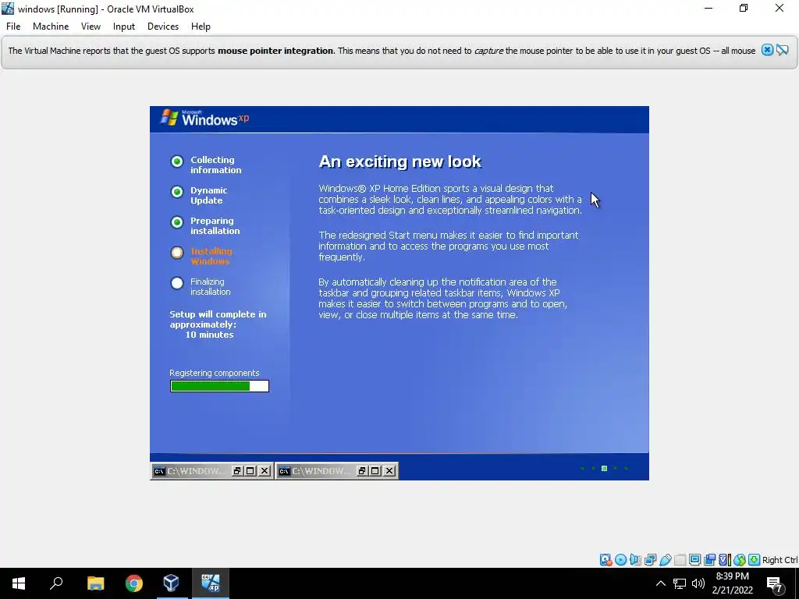Click the Collecting information step indicator

click(x=177, y=161)
